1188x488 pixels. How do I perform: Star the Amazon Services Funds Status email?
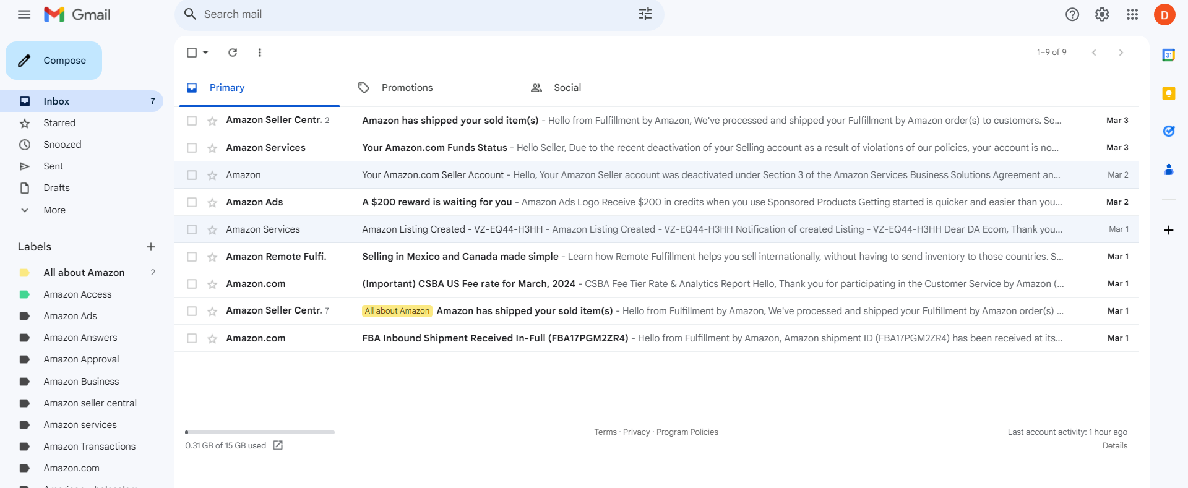tap(212, 148)
